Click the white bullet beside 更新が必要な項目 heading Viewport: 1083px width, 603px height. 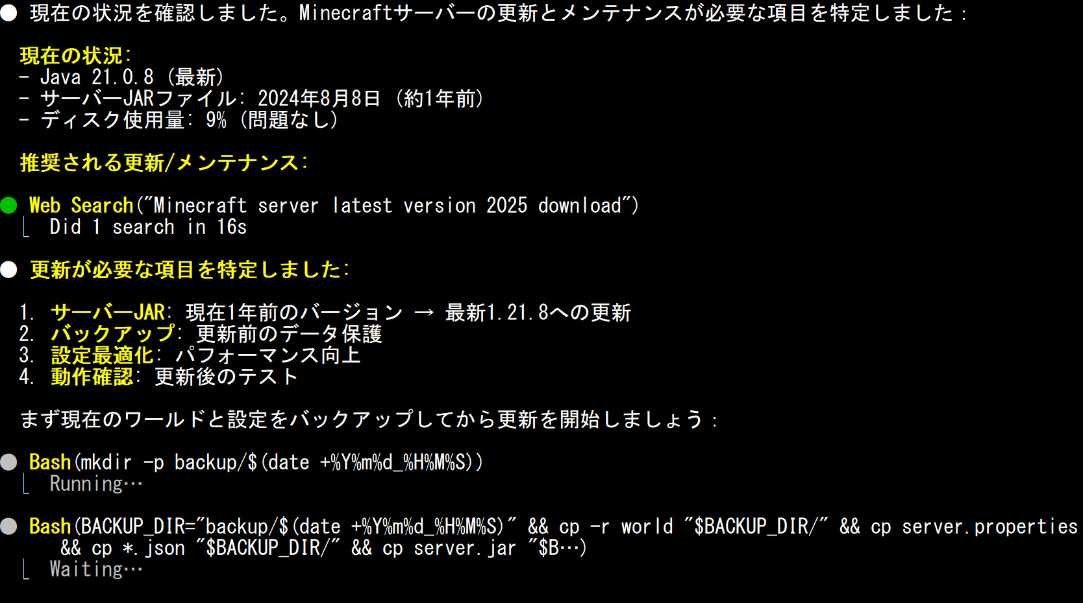pyautogui.click(x=9, y=270)
